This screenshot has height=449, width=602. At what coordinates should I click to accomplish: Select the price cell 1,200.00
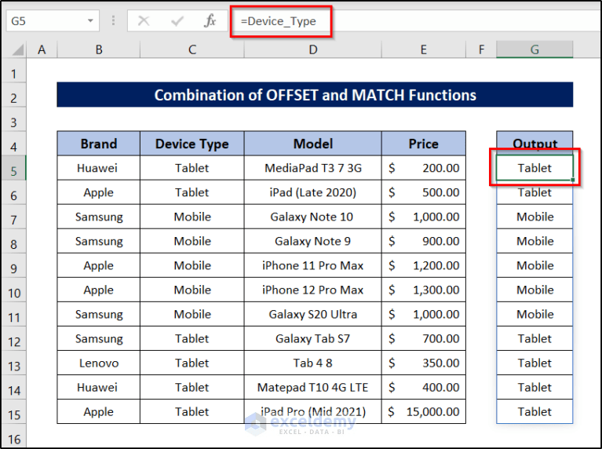(x=424, y=265)
